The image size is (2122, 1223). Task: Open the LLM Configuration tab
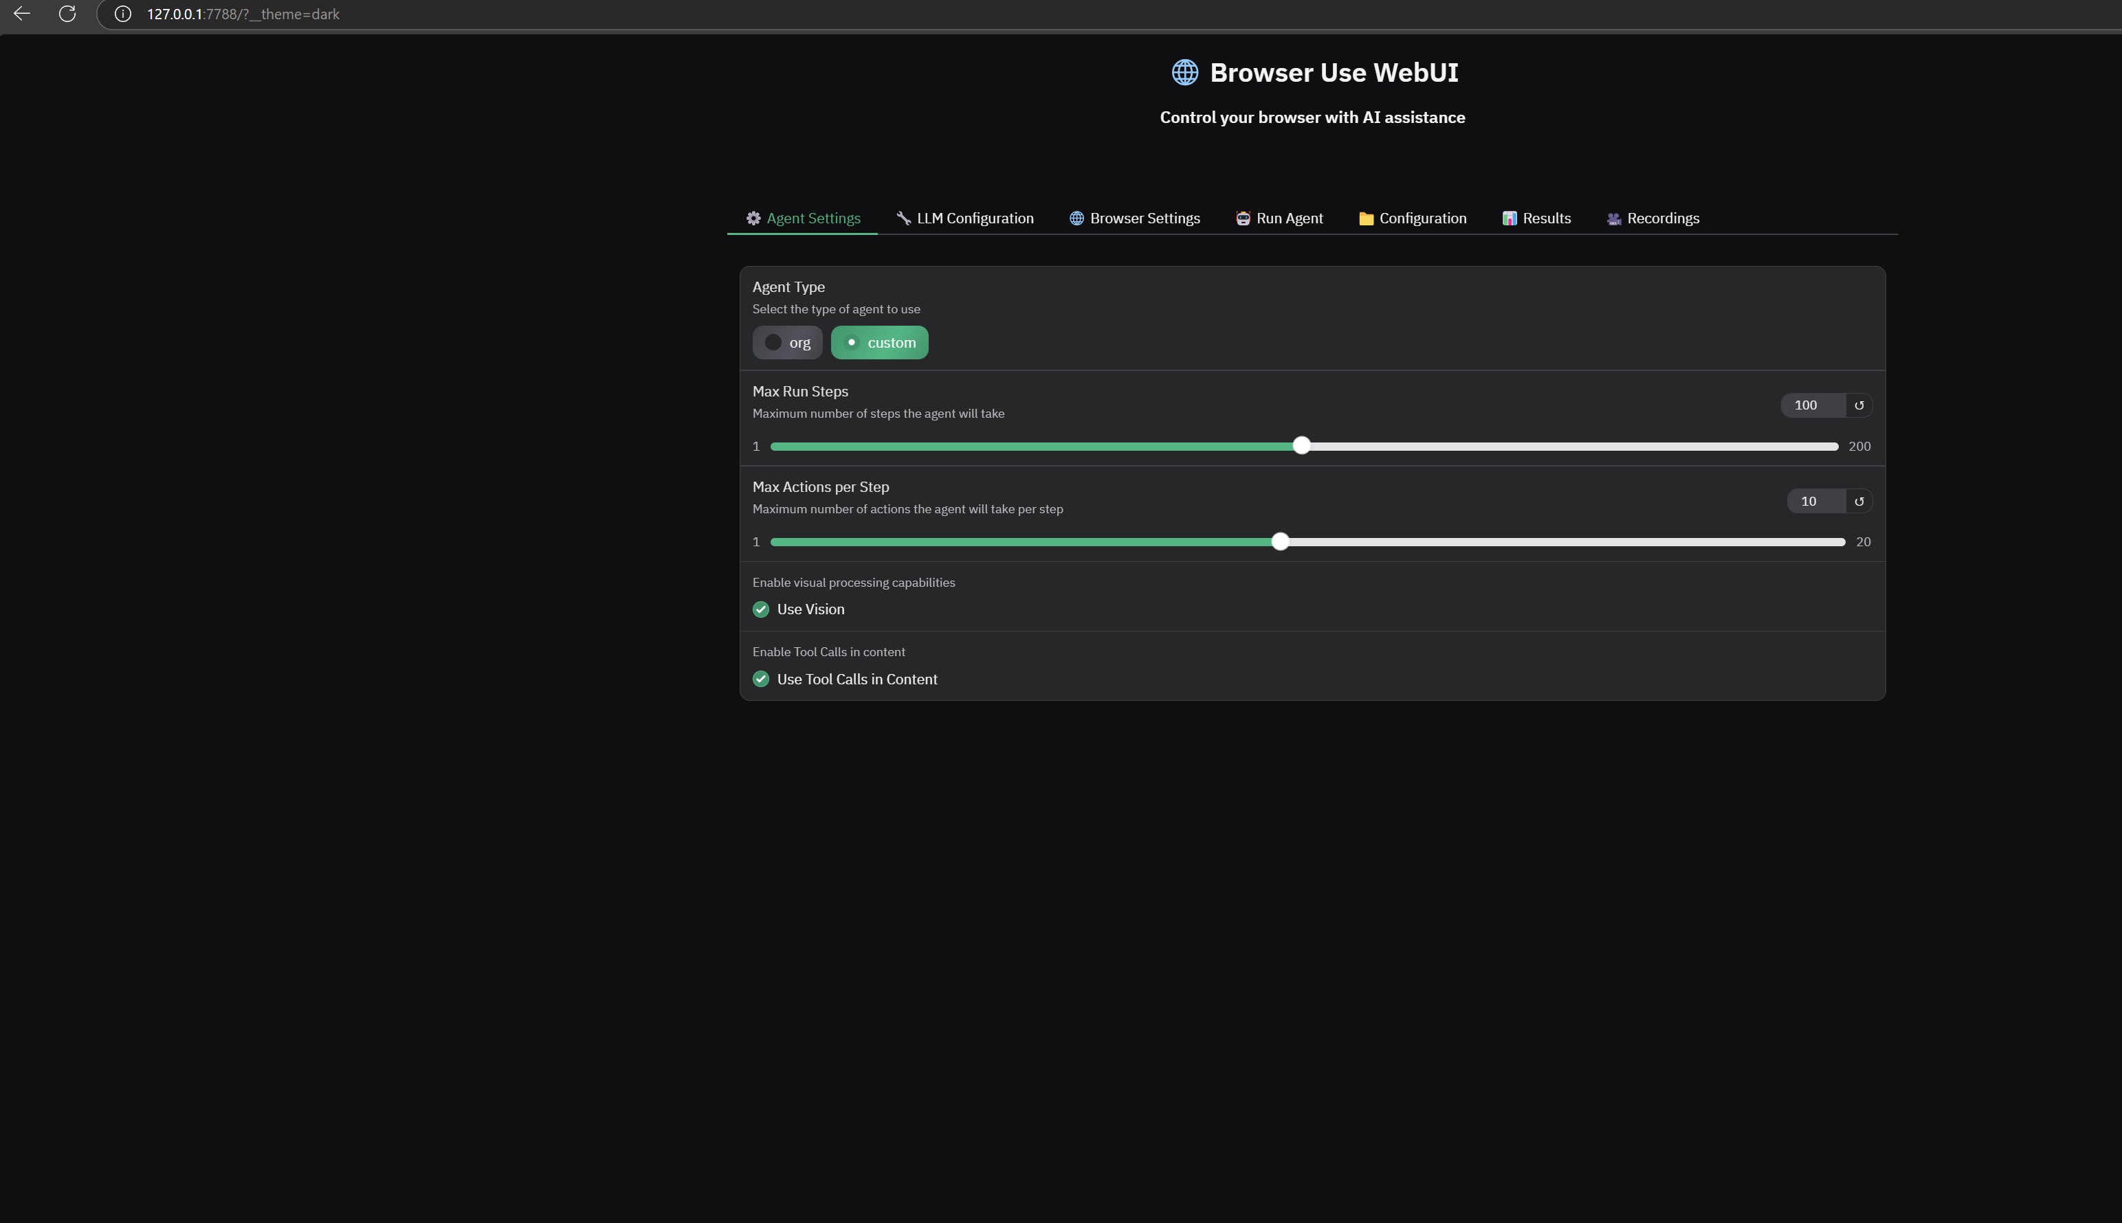tap(965, 218)
